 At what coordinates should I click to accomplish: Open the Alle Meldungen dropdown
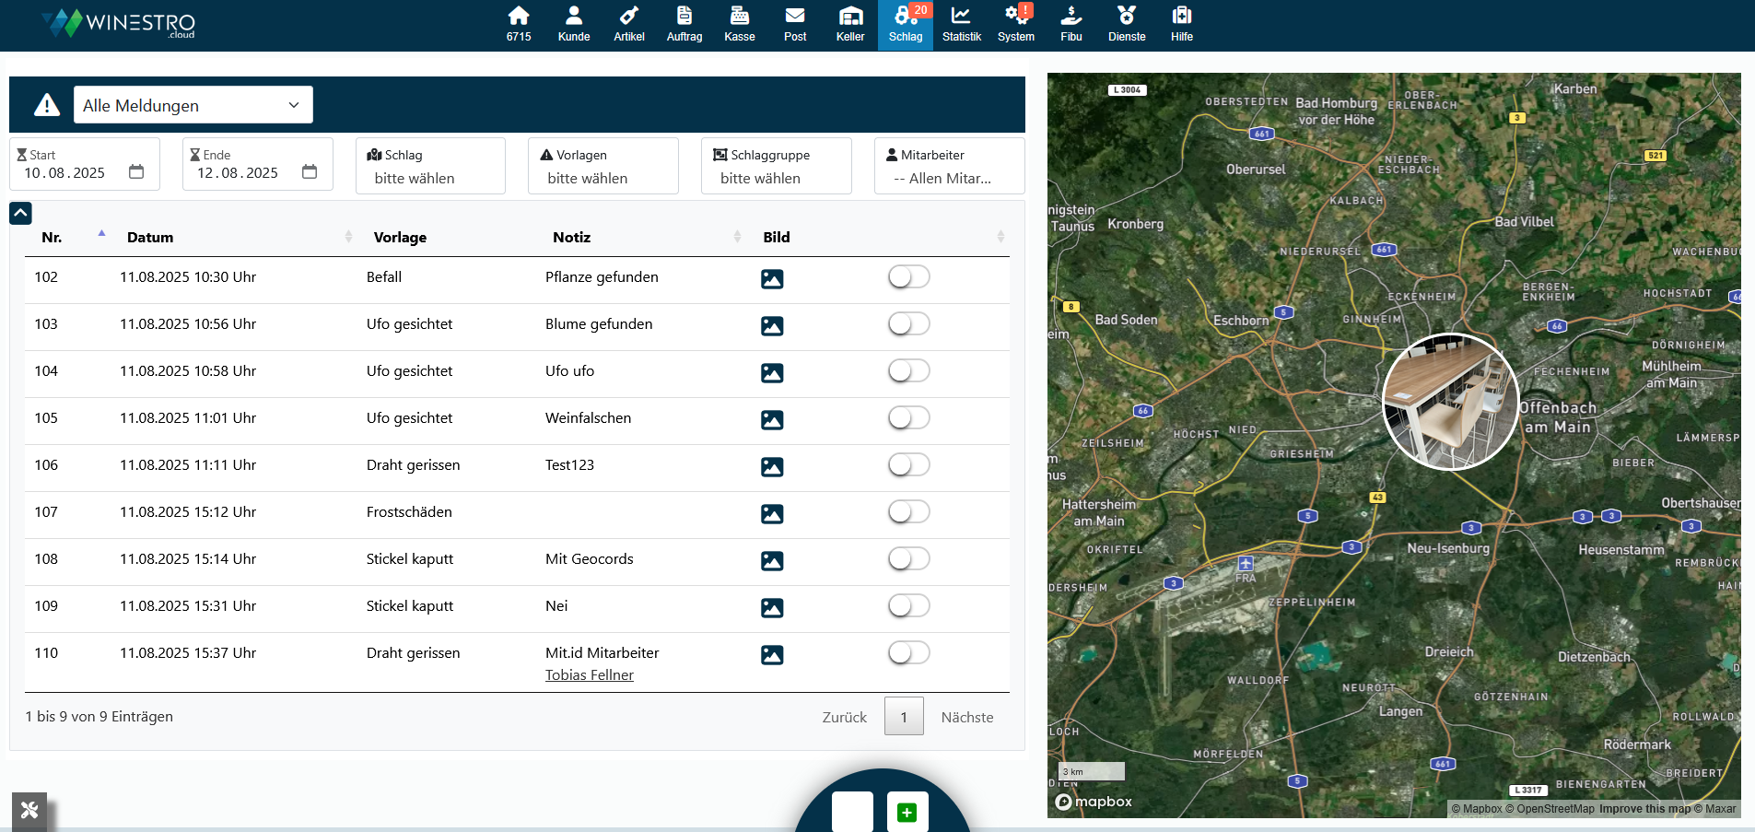point(193,105)
